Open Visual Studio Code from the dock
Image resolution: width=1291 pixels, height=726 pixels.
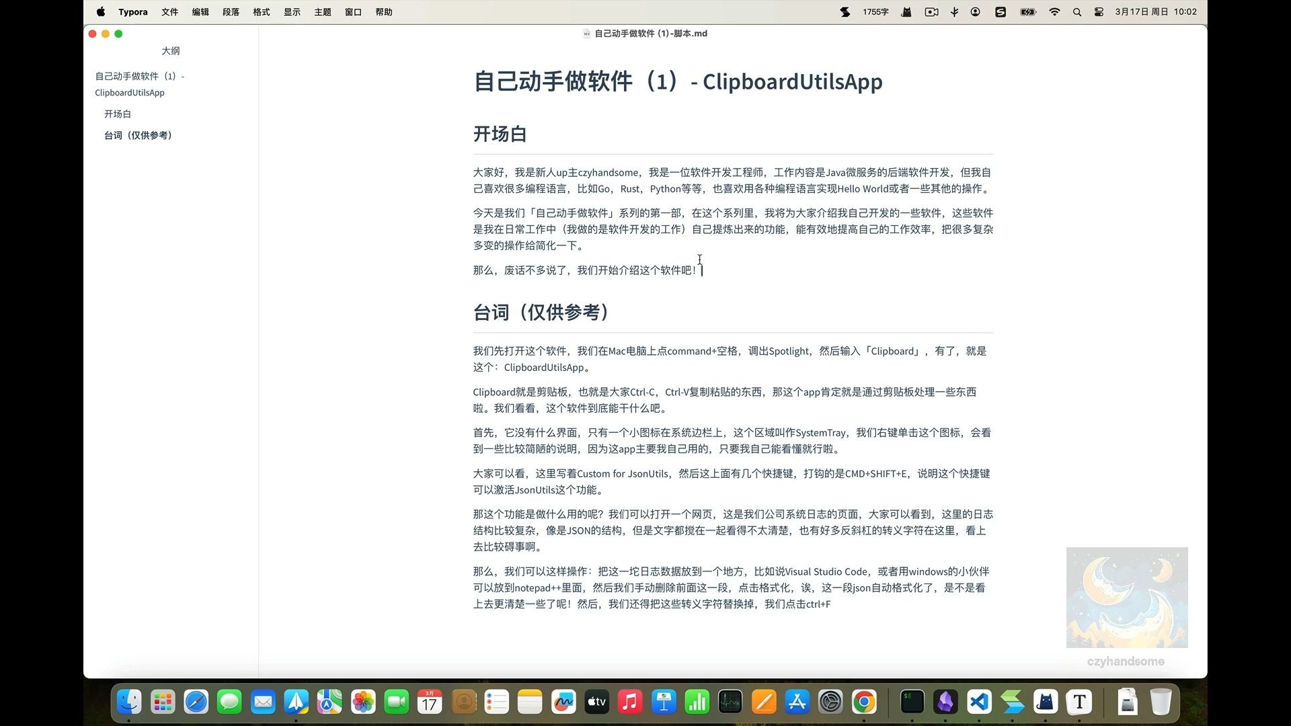click(979, 702)
